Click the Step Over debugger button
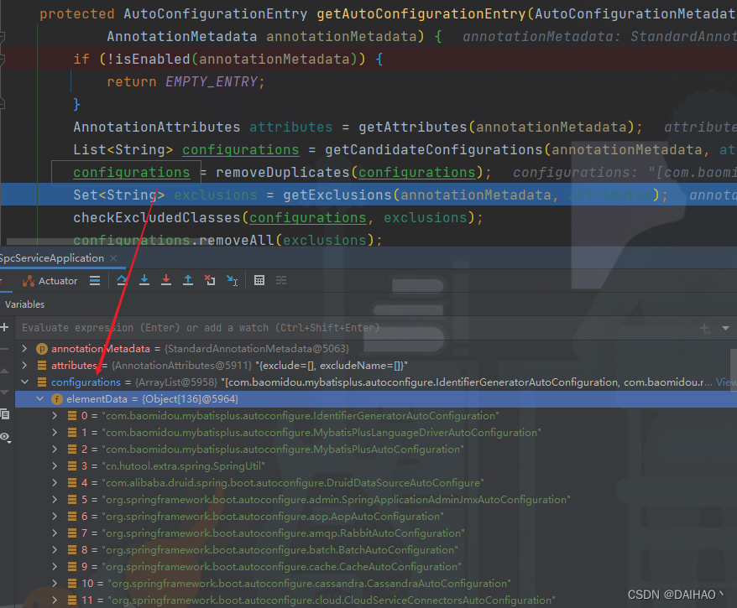The width and height of the screenshot is (737, 608). (x=123, y=280)
